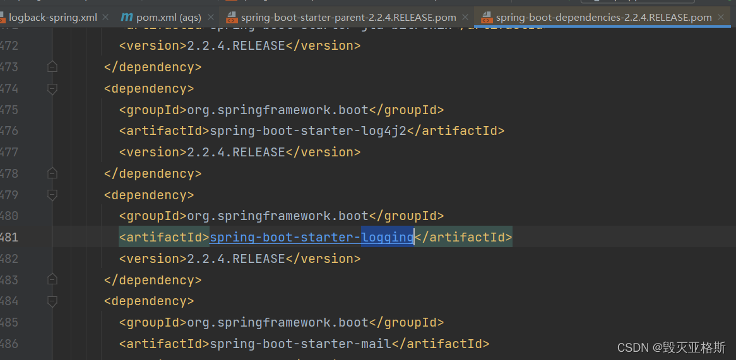
Task: Collapse fold marker on line 473
Action: 52,67
